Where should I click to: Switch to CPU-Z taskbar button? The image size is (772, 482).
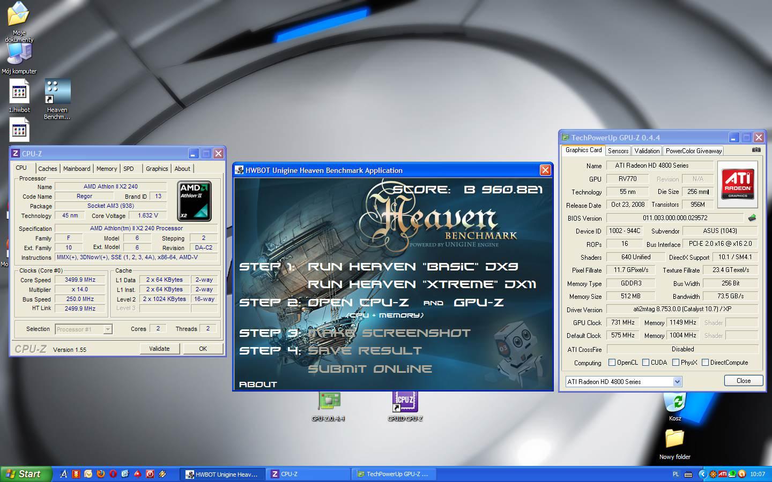[308, 474]
